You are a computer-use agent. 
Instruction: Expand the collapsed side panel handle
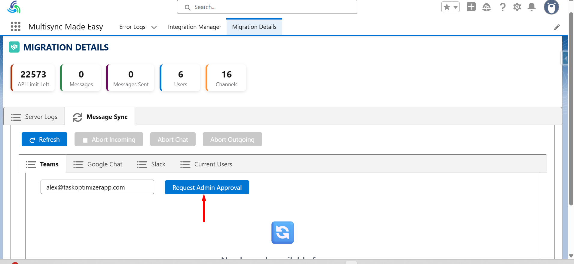coord(565,59)
